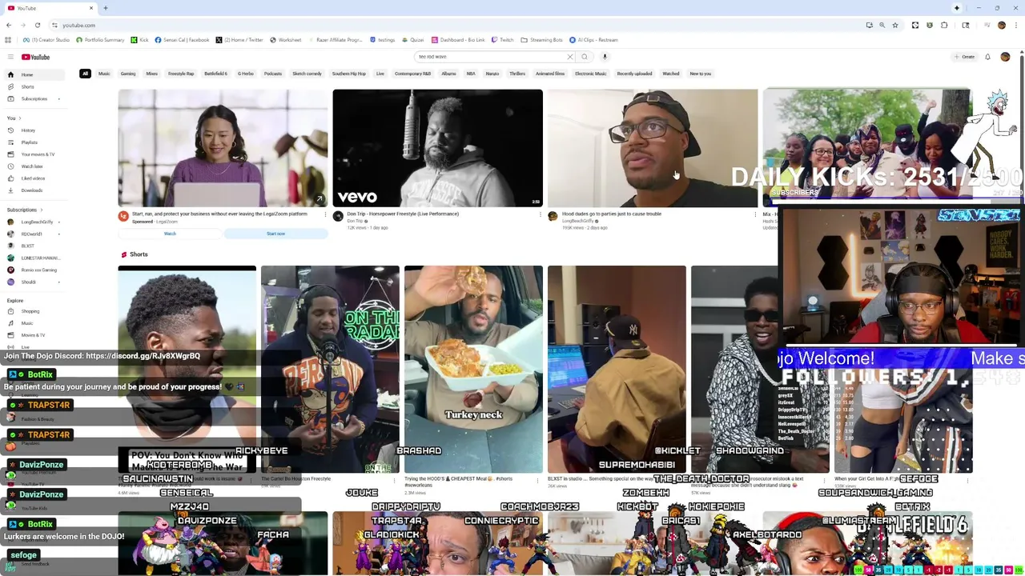Select the New to you chip
1025x576 pixels.
coord(701,74)
